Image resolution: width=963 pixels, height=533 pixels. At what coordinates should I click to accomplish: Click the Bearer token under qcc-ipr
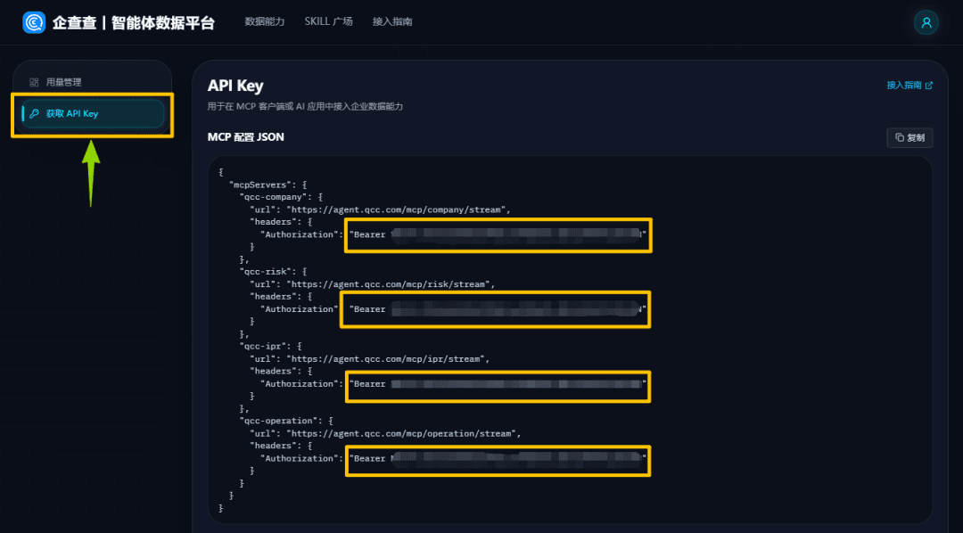tap(498, 384)
